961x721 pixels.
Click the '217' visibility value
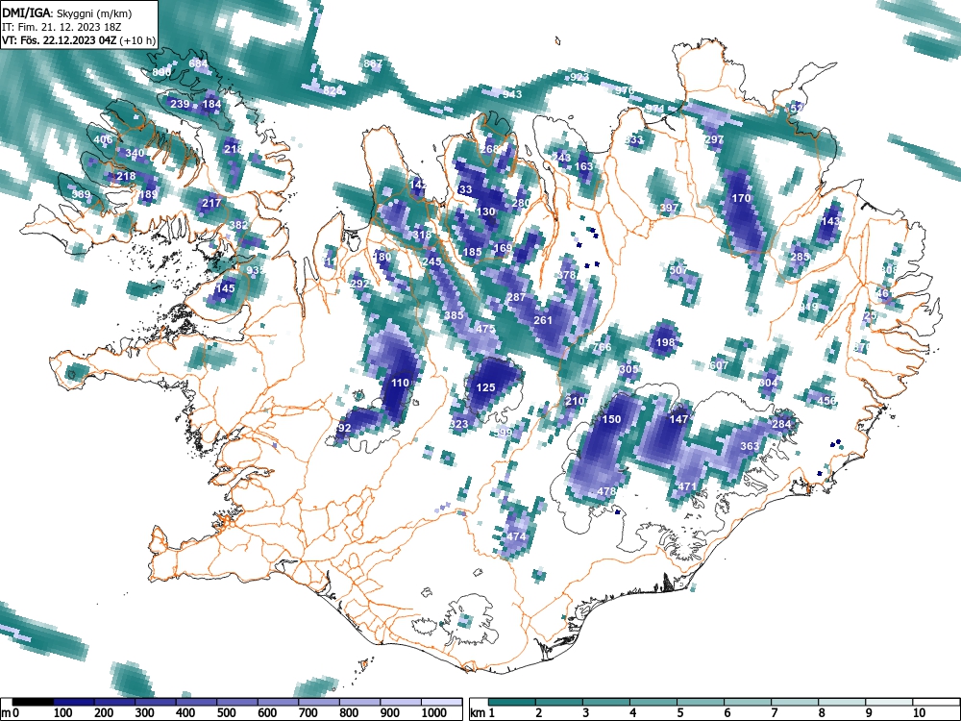(x=211, y=203)
